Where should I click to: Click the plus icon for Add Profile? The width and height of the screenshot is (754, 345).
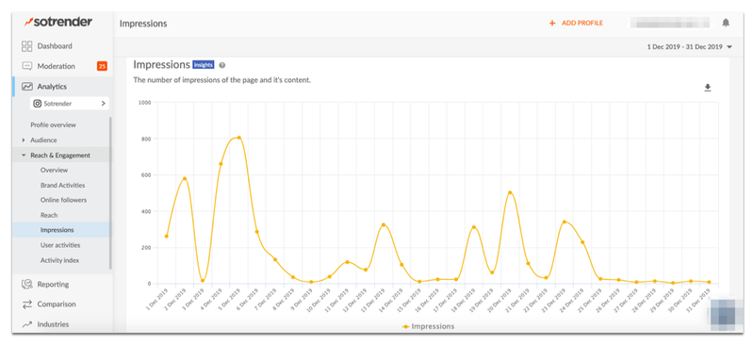552,24
